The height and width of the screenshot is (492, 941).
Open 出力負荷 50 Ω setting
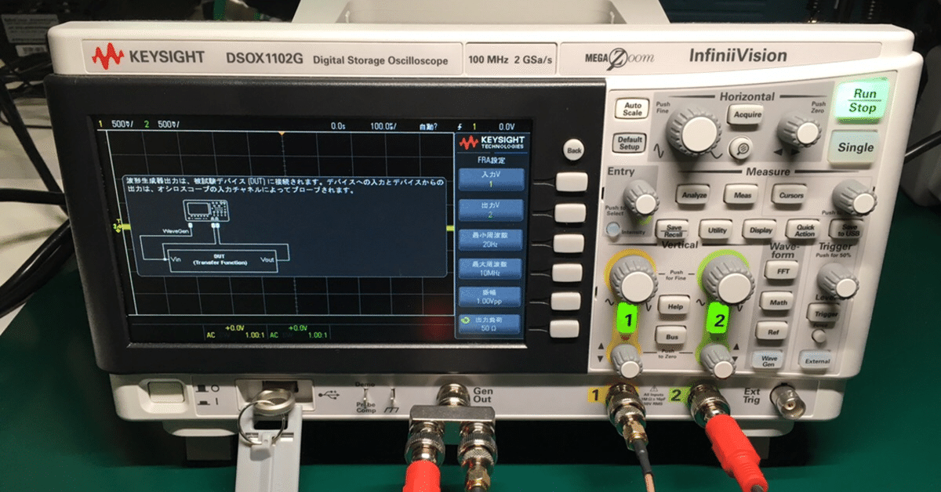click(x=491, y=325)
